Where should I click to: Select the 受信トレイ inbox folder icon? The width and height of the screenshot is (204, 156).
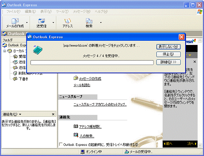click(x=15, y=56)
